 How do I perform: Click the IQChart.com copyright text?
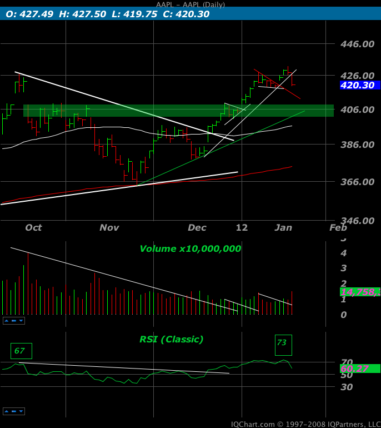305,425
